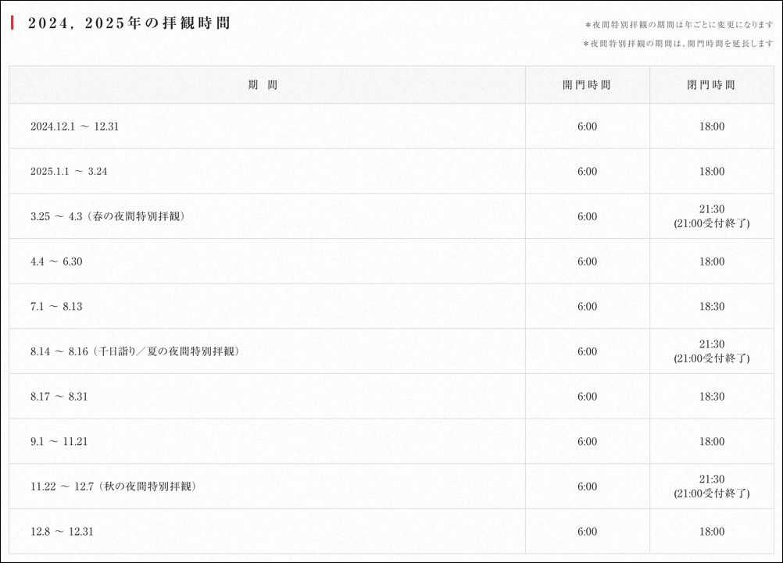Click the heading 2024, 2025年の拝観時間
This screenshot has height=563, width=783.
tap(129, 23)
